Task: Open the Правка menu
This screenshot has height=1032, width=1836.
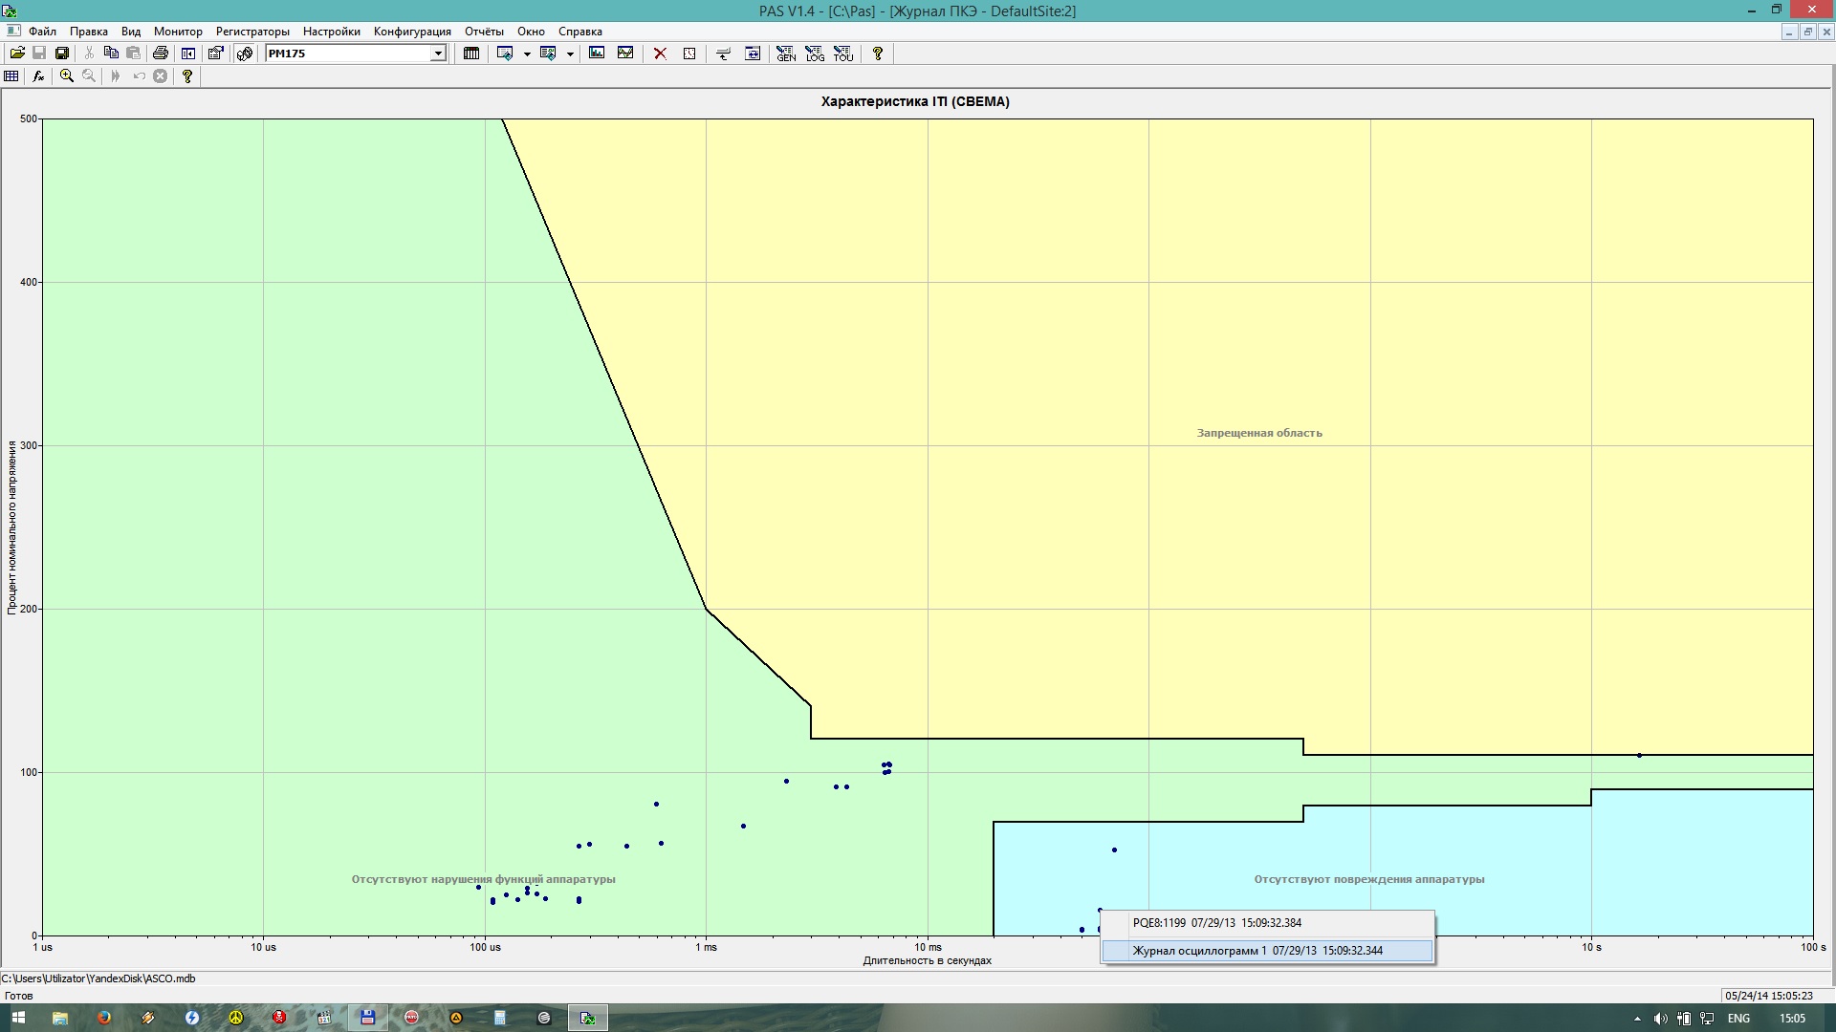Action: click(89, 32)
